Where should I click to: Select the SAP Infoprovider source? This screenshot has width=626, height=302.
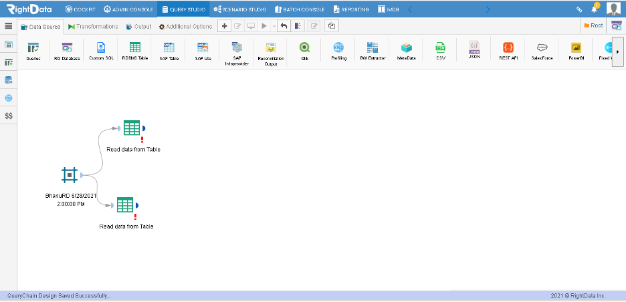[x=237, y=54]
